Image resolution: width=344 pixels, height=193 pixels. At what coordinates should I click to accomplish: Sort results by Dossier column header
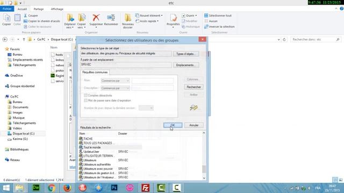click(x=123, y=133)
